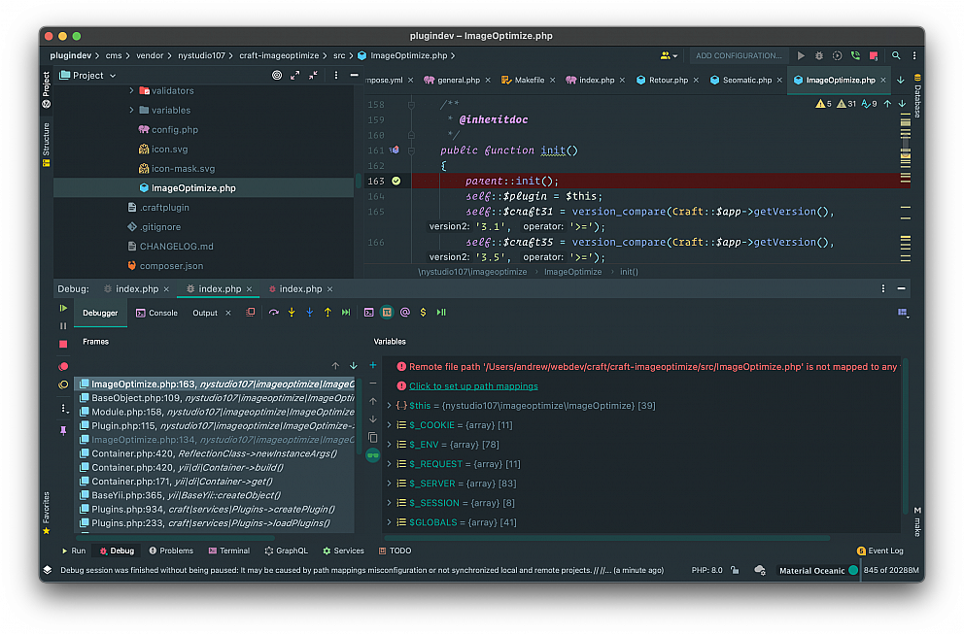
Task: Select the Container.php:171 stack frame
Action: pyautogui.click(x=215, y=481)
